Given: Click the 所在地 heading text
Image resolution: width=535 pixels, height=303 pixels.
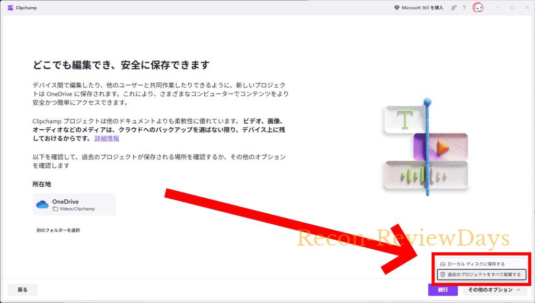Looking at the screenshot, I should click(x=42, y=184).
